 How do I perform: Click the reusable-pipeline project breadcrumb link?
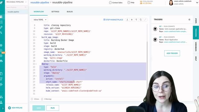[x=40, y=2]
